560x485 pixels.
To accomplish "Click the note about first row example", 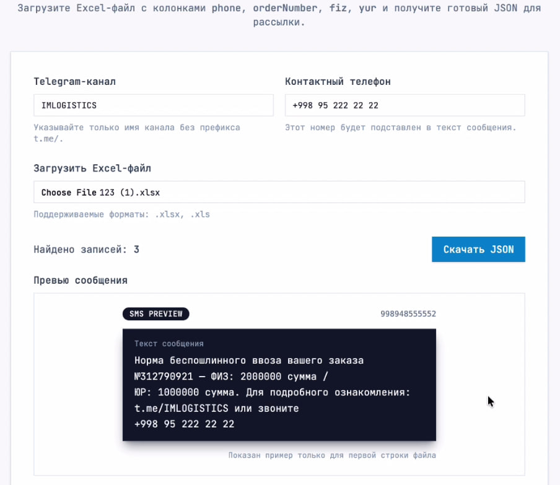I will [x=331, y=455].
